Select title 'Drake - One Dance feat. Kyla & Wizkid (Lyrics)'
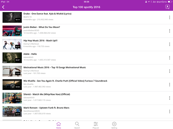The width and height of the screenshot is (173, 129). pyautogui.click(x=47, y=14)
